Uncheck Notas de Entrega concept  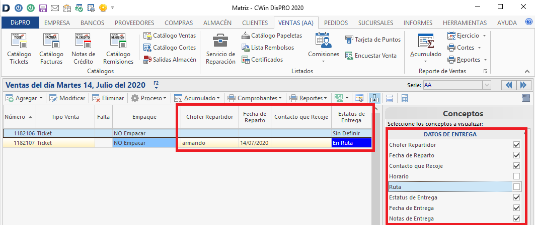516,218
